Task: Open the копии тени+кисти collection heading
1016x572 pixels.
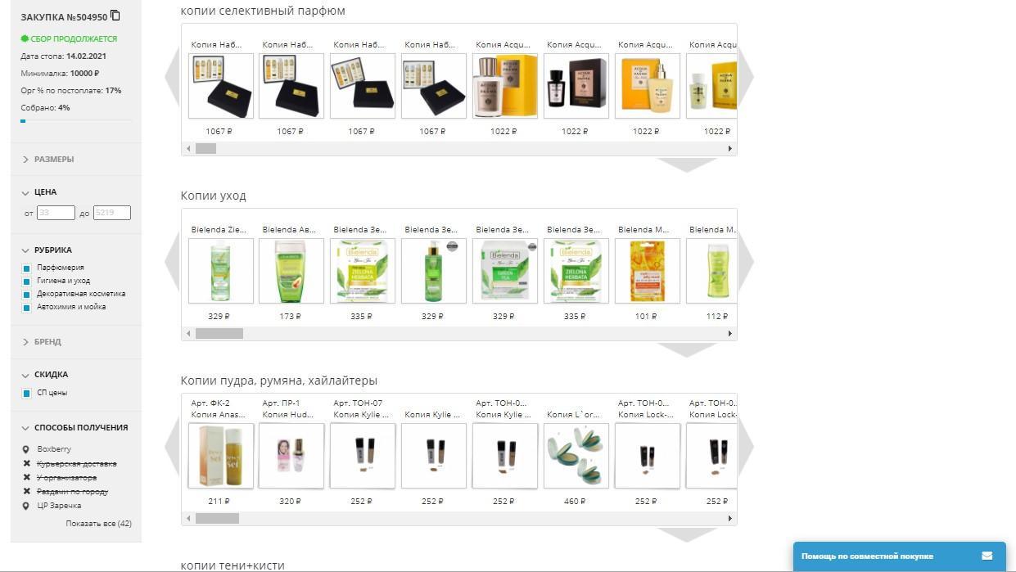Action: coord(233,565)
